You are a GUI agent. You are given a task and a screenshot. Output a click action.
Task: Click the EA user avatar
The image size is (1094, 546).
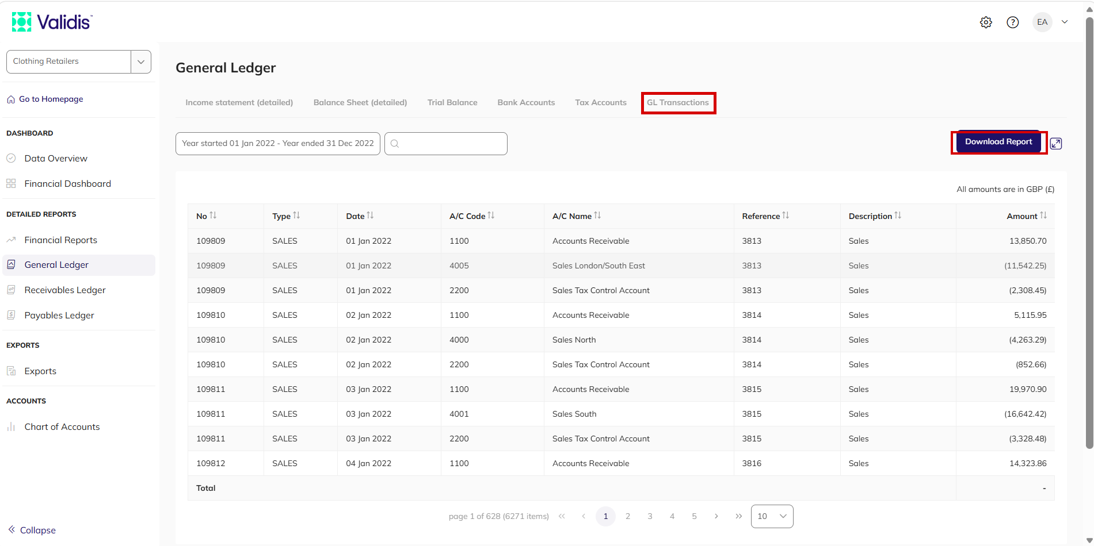coord(1042,22)
